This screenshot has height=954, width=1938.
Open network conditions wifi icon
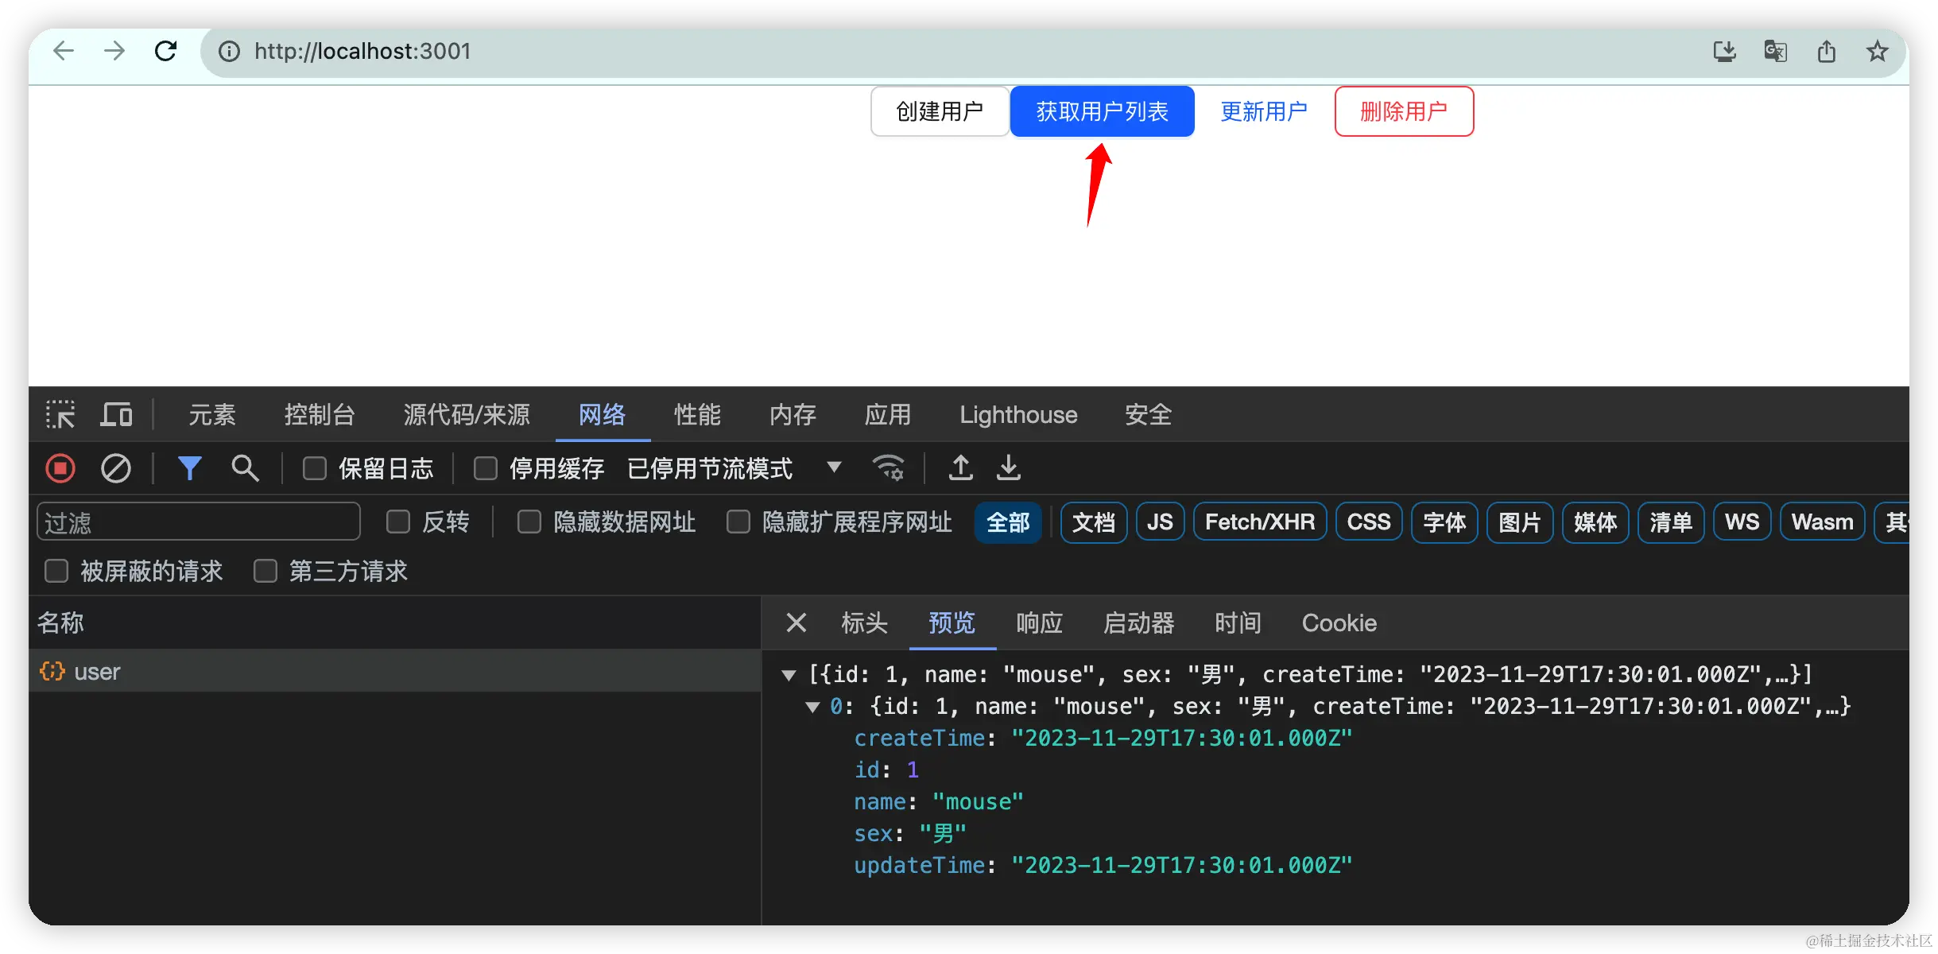coord(888,468)
